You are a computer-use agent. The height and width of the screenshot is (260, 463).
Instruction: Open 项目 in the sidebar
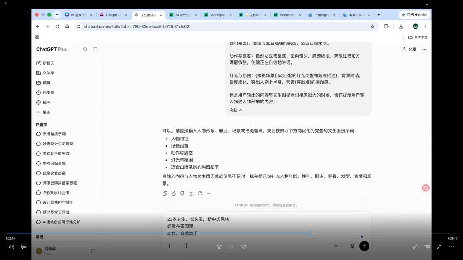click(x=43, y=83)
